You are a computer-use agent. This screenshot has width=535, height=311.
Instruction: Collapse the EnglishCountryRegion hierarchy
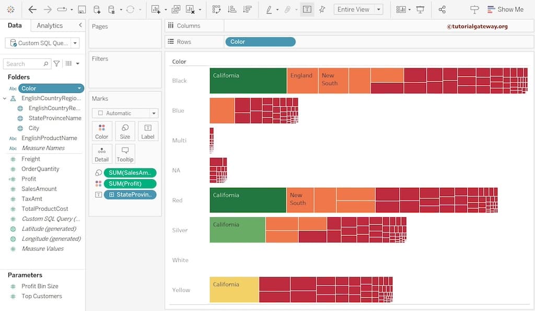(x=5, y=98)
